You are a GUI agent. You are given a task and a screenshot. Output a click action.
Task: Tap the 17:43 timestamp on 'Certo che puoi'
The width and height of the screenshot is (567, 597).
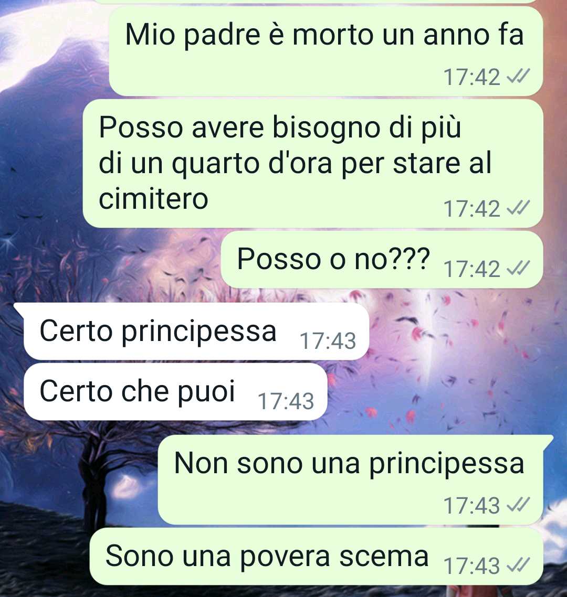[286, 401]
